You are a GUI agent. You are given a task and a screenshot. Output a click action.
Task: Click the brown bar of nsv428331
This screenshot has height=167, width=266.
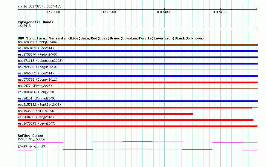tap(137, 45)
